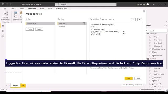Save the role with Save button

coord(129,78)
